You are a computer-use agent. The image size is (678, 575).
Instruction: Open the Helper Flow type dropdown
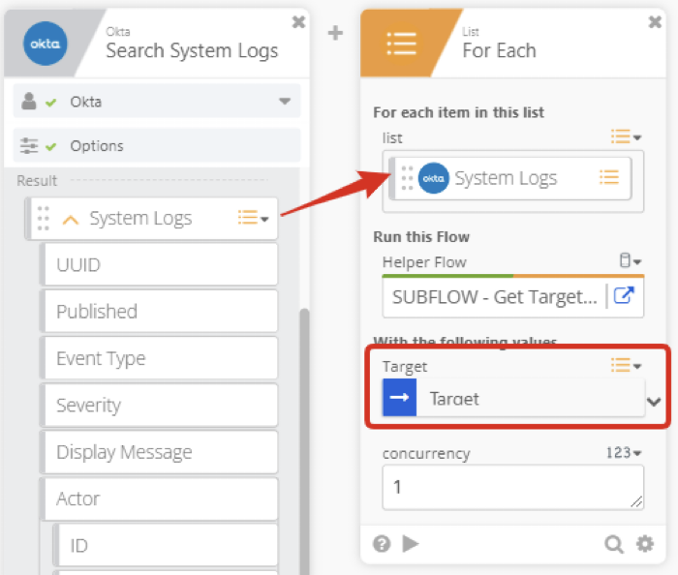tap(631, 260)
